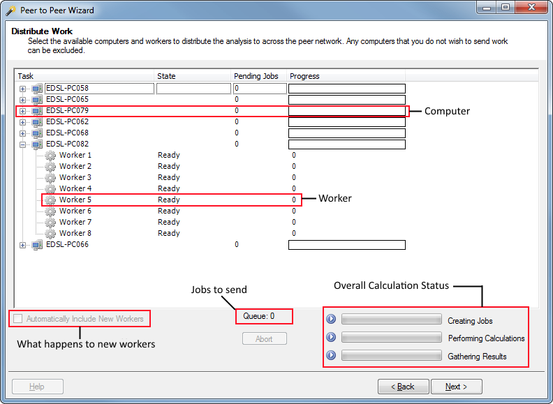Click the Help button

[38, 387]
